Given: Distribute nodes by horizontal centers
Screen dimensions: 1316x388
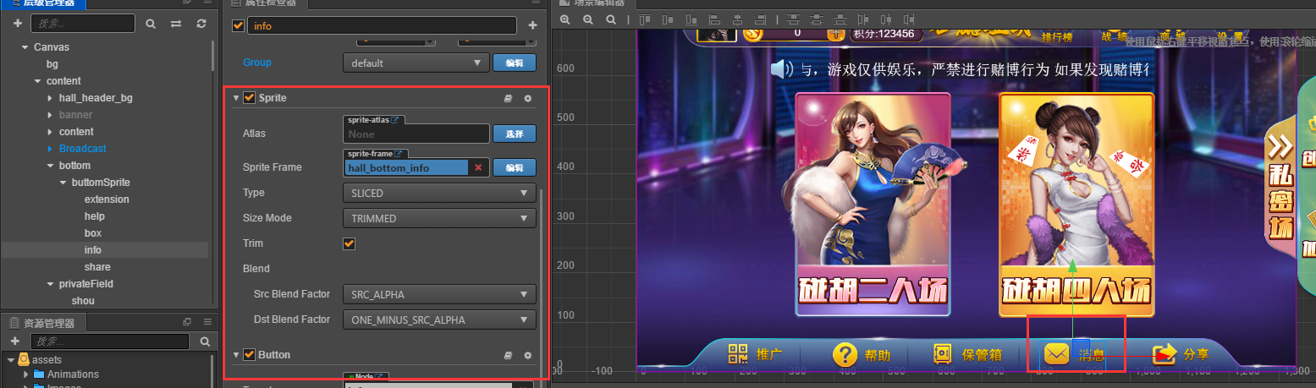Looking at the screenshot, I should [x=887, y=19].
